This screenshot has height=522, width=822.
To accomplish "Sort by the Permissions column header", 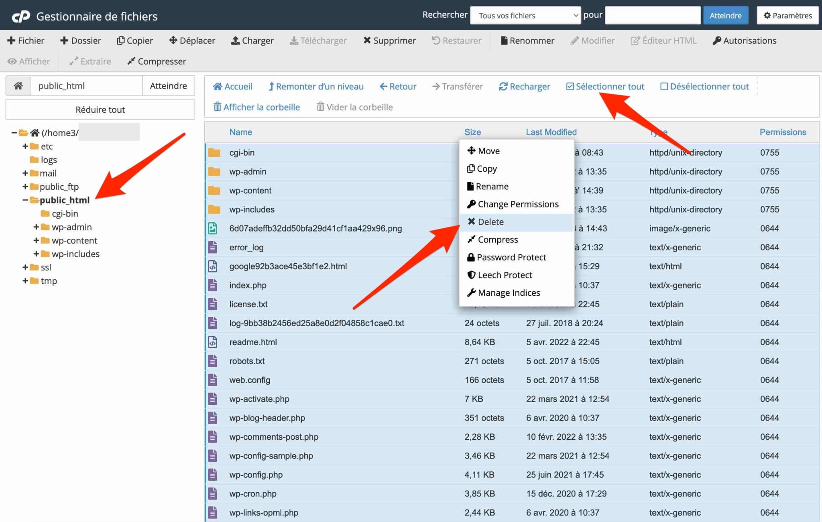I will (783, 132).
